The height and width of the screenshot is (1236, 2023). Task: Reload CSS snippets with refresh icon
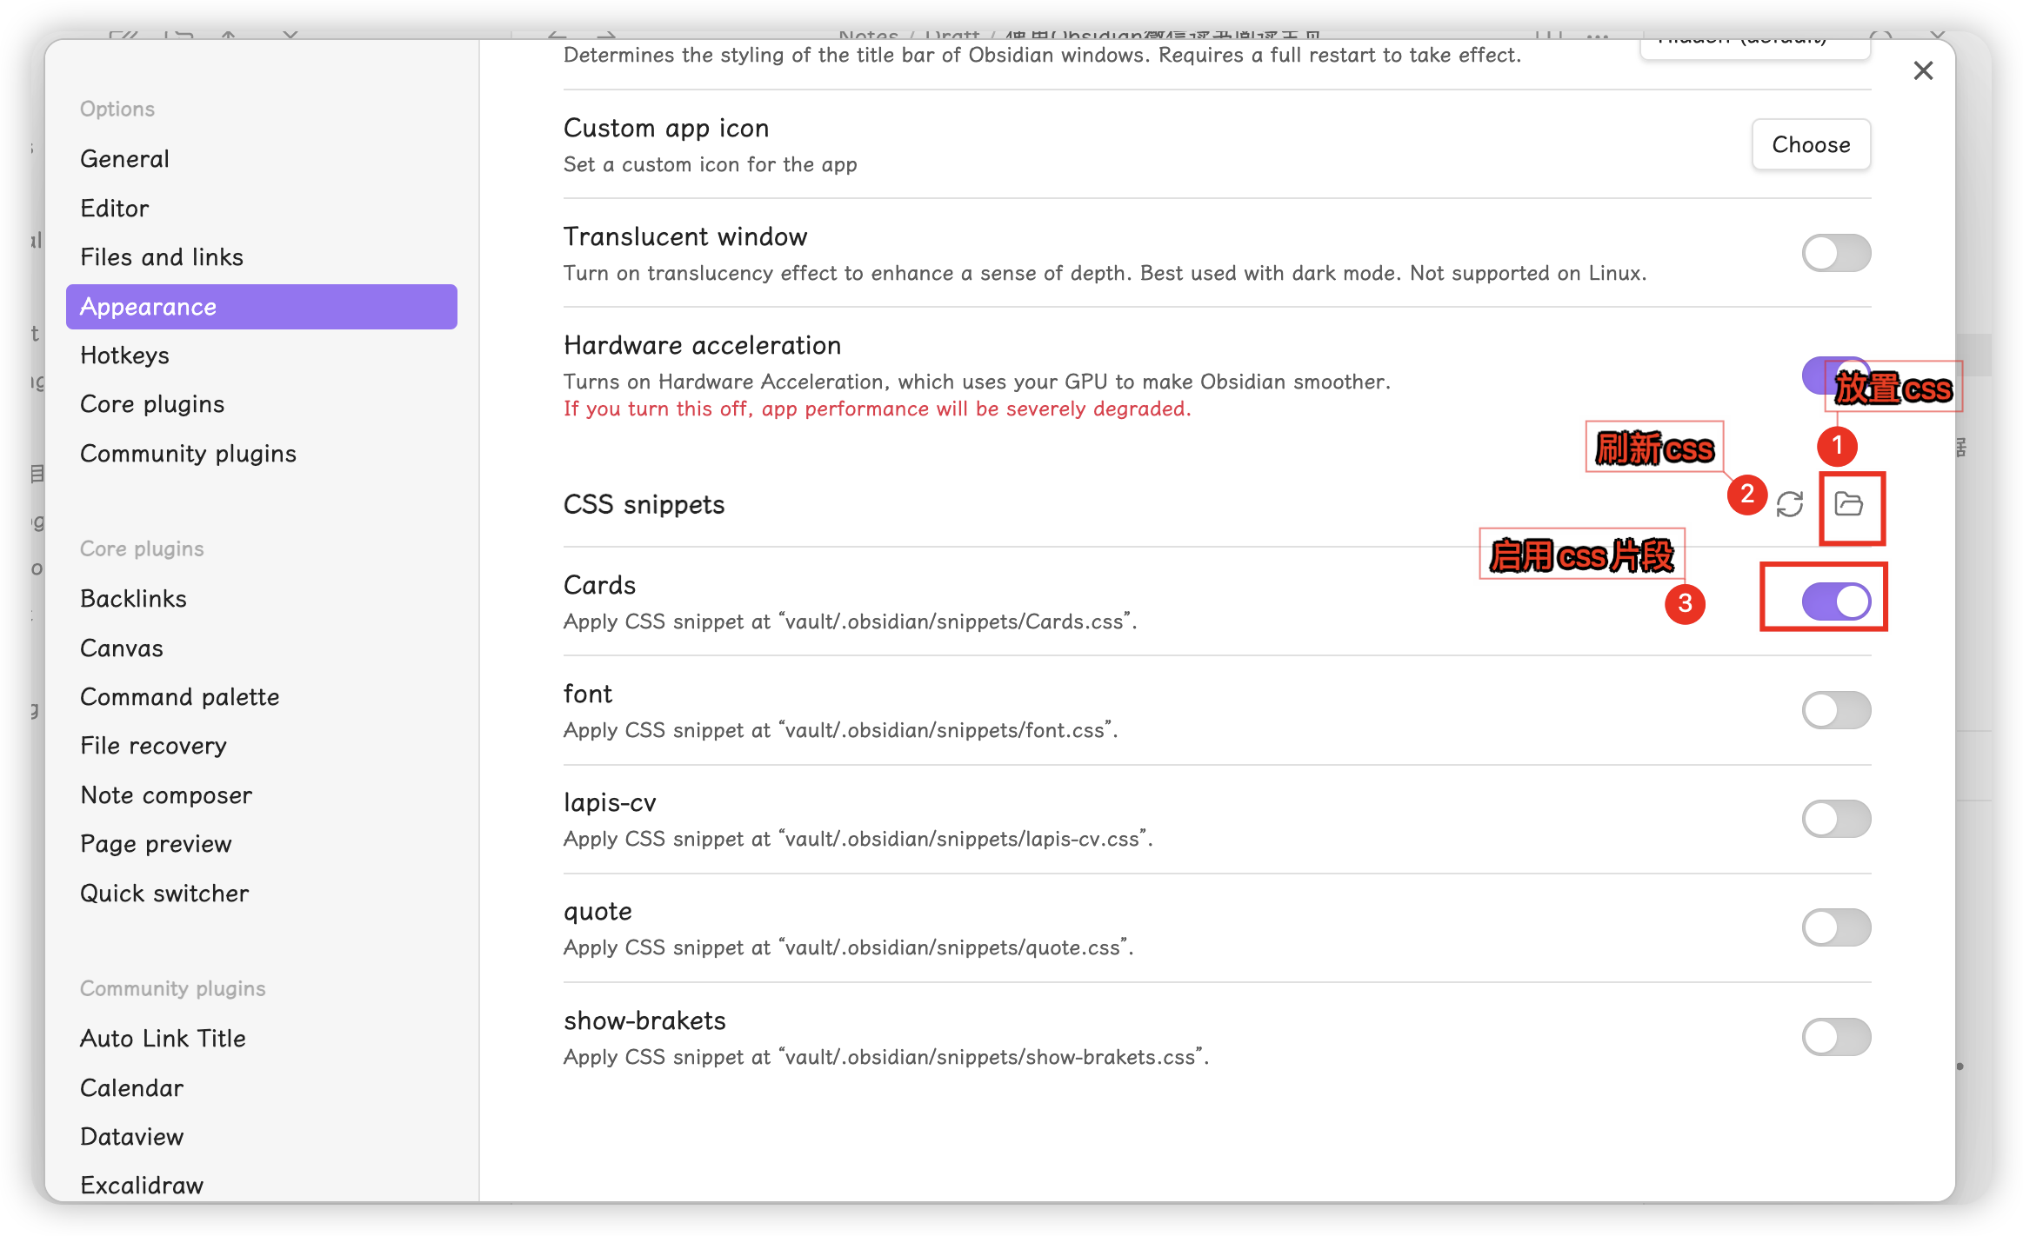[x=1789, y=504]
